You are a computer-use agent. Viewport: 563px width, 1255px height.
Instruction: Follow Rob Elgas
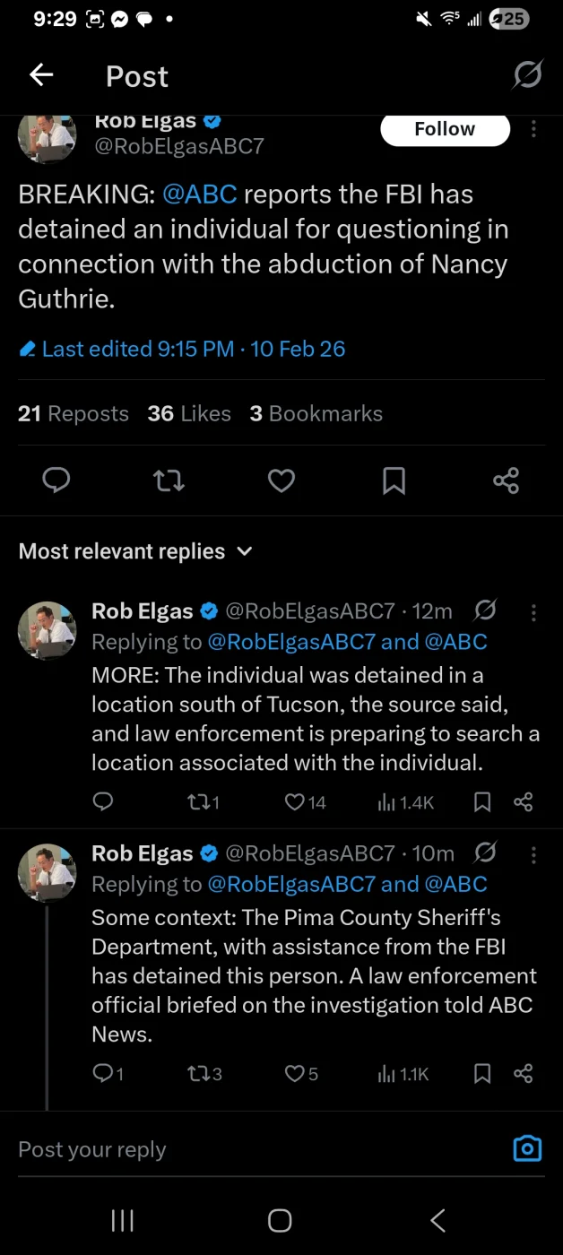pyautogui.click(x=445, y=129)
